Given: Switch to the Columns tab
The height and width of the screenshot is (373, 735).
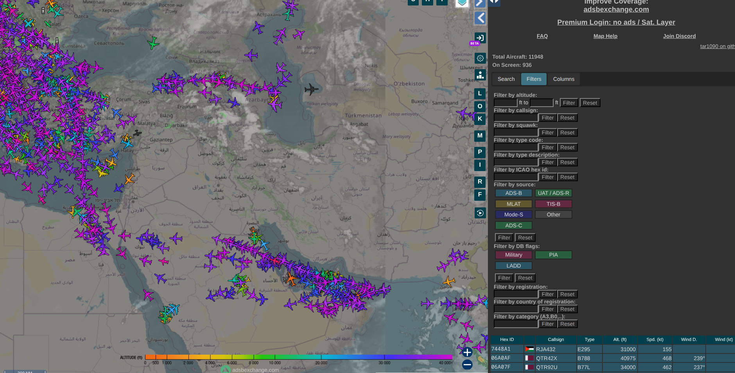Looking at the screenshot, I should (563, 79).
